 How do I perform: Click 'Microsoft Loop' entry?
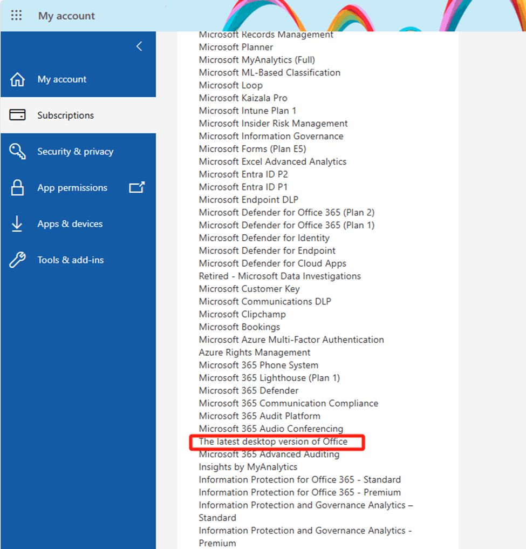tap(230, 85)
